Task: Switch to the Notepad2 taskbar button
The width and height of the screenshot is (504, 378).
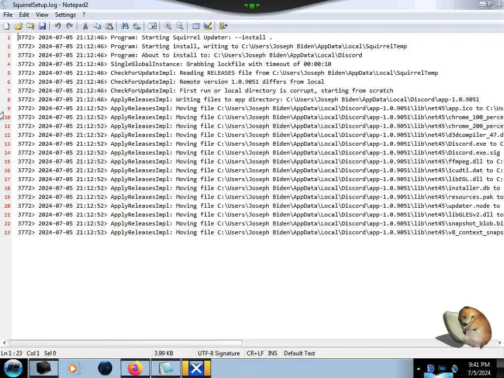Action: 166,368
